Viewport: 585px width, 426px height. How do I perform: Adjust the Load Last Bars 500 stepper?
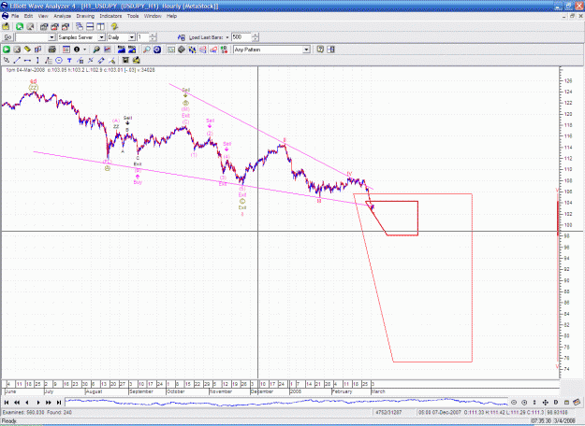click(256, 37)
